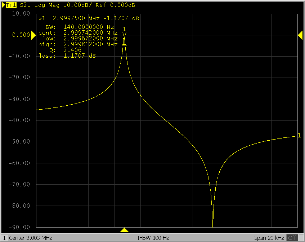Click the yellow marker triangle on frequency axis
The width and height of the screenshot is (305, 242).
(x=124, y=230)
